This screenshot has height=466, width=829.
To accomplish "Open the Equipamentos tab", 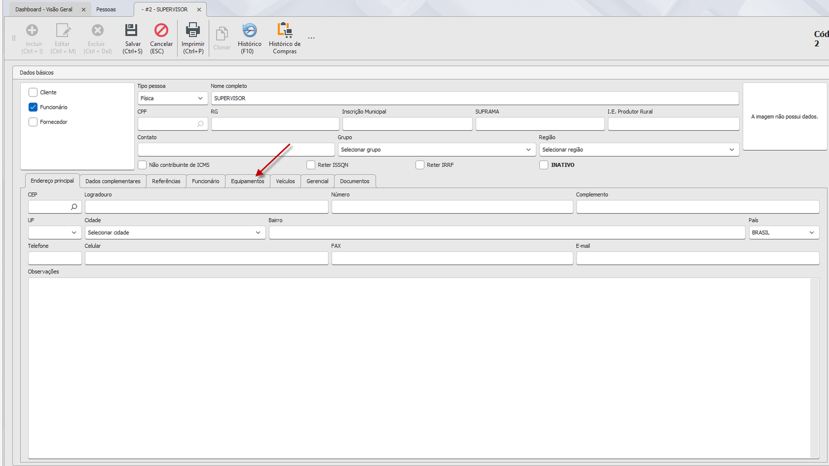I will point(248,181).
